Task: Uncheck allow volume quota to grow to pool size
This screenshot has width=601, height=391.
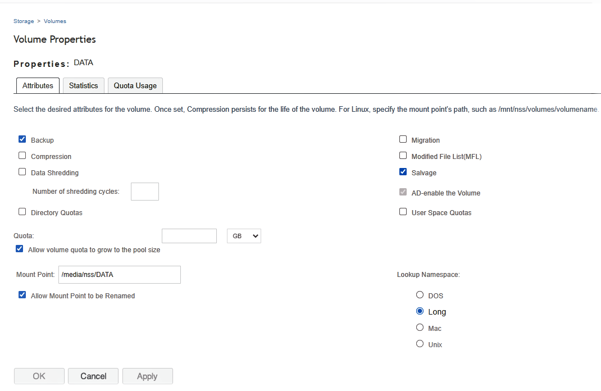Action: (19, 248)
